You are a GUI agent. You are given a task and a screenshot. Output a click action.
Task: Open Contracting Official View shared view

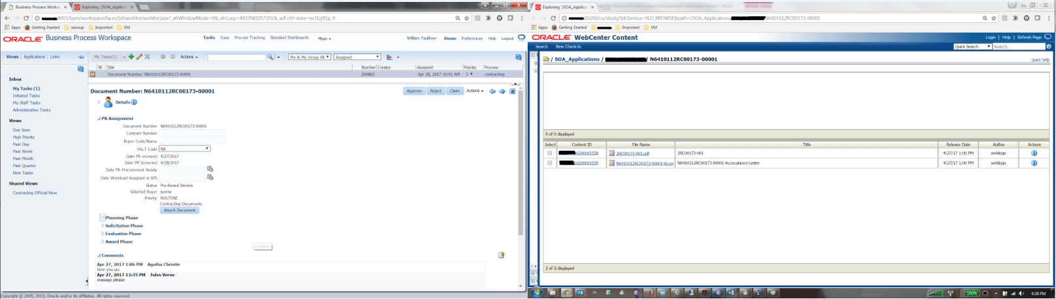pos(35,193)
